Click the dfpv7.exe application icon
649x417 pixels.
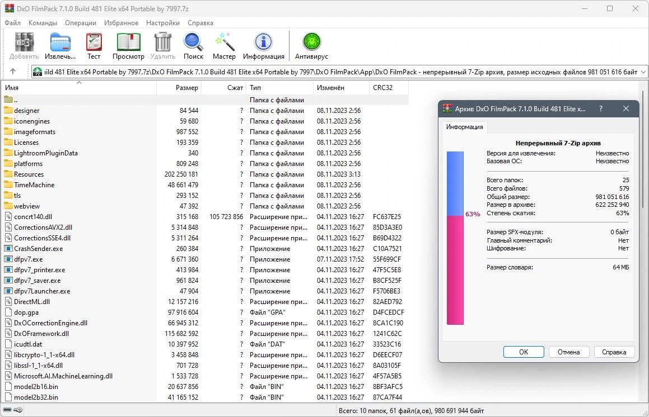coord(8,259)
